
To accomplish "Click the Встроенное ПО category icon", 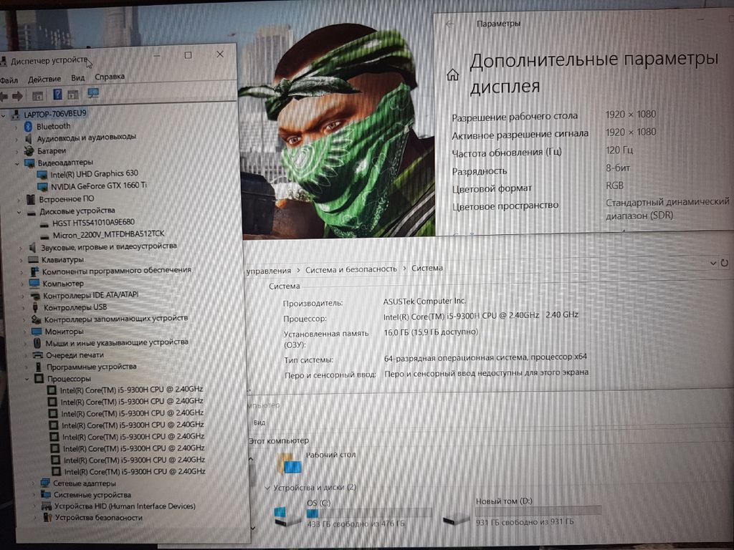I will tap(31, 199).
